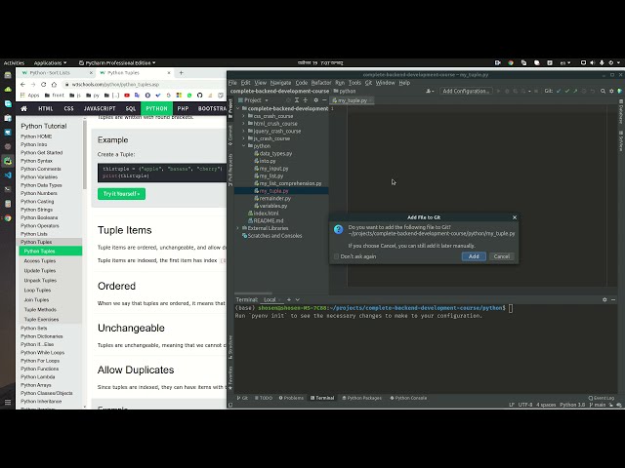The height and width of the screenshot is (468, 625).
Task: Select data_types.py in project tree
Action: coord(273,154)
